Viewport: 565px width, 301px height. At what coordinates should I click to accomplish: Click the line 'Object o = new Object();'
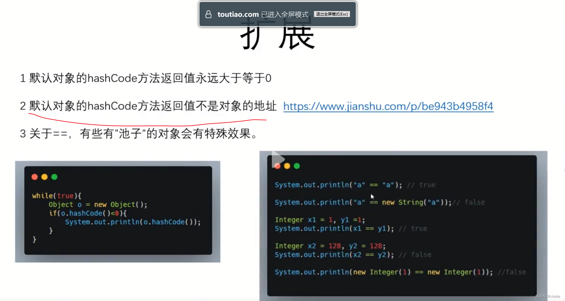(98, 205)
